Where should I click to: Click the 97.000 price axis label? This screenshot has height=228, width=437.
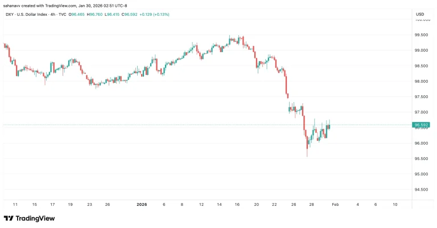click(421, 112)
